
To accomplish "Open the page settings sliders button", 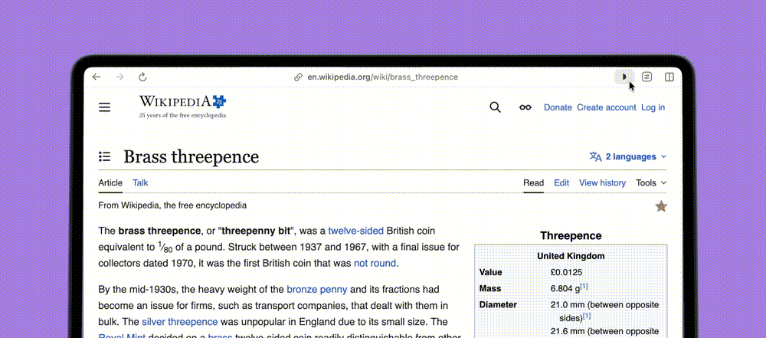I will tap(647, 77).
